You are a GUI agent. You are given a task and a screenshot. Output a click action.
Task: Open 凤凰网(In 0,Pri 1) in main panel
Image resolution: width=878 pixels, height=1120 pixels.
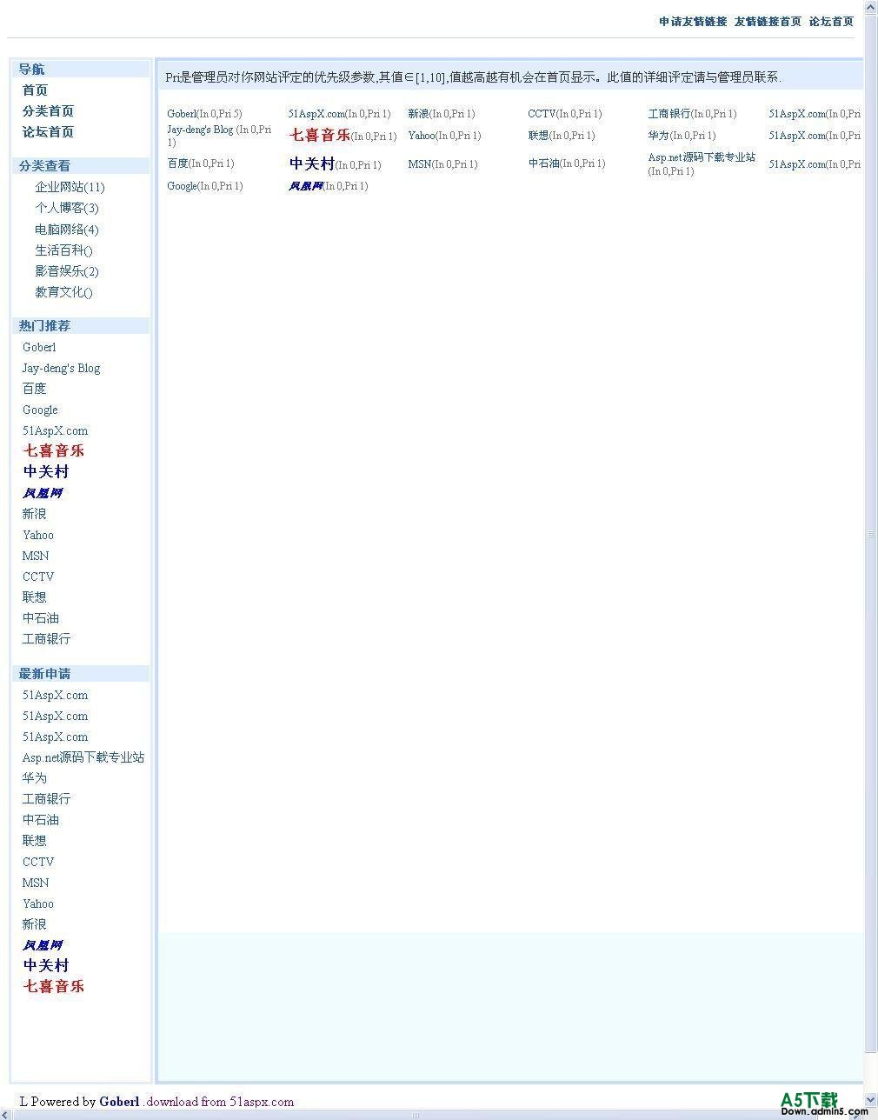point(328,186)
